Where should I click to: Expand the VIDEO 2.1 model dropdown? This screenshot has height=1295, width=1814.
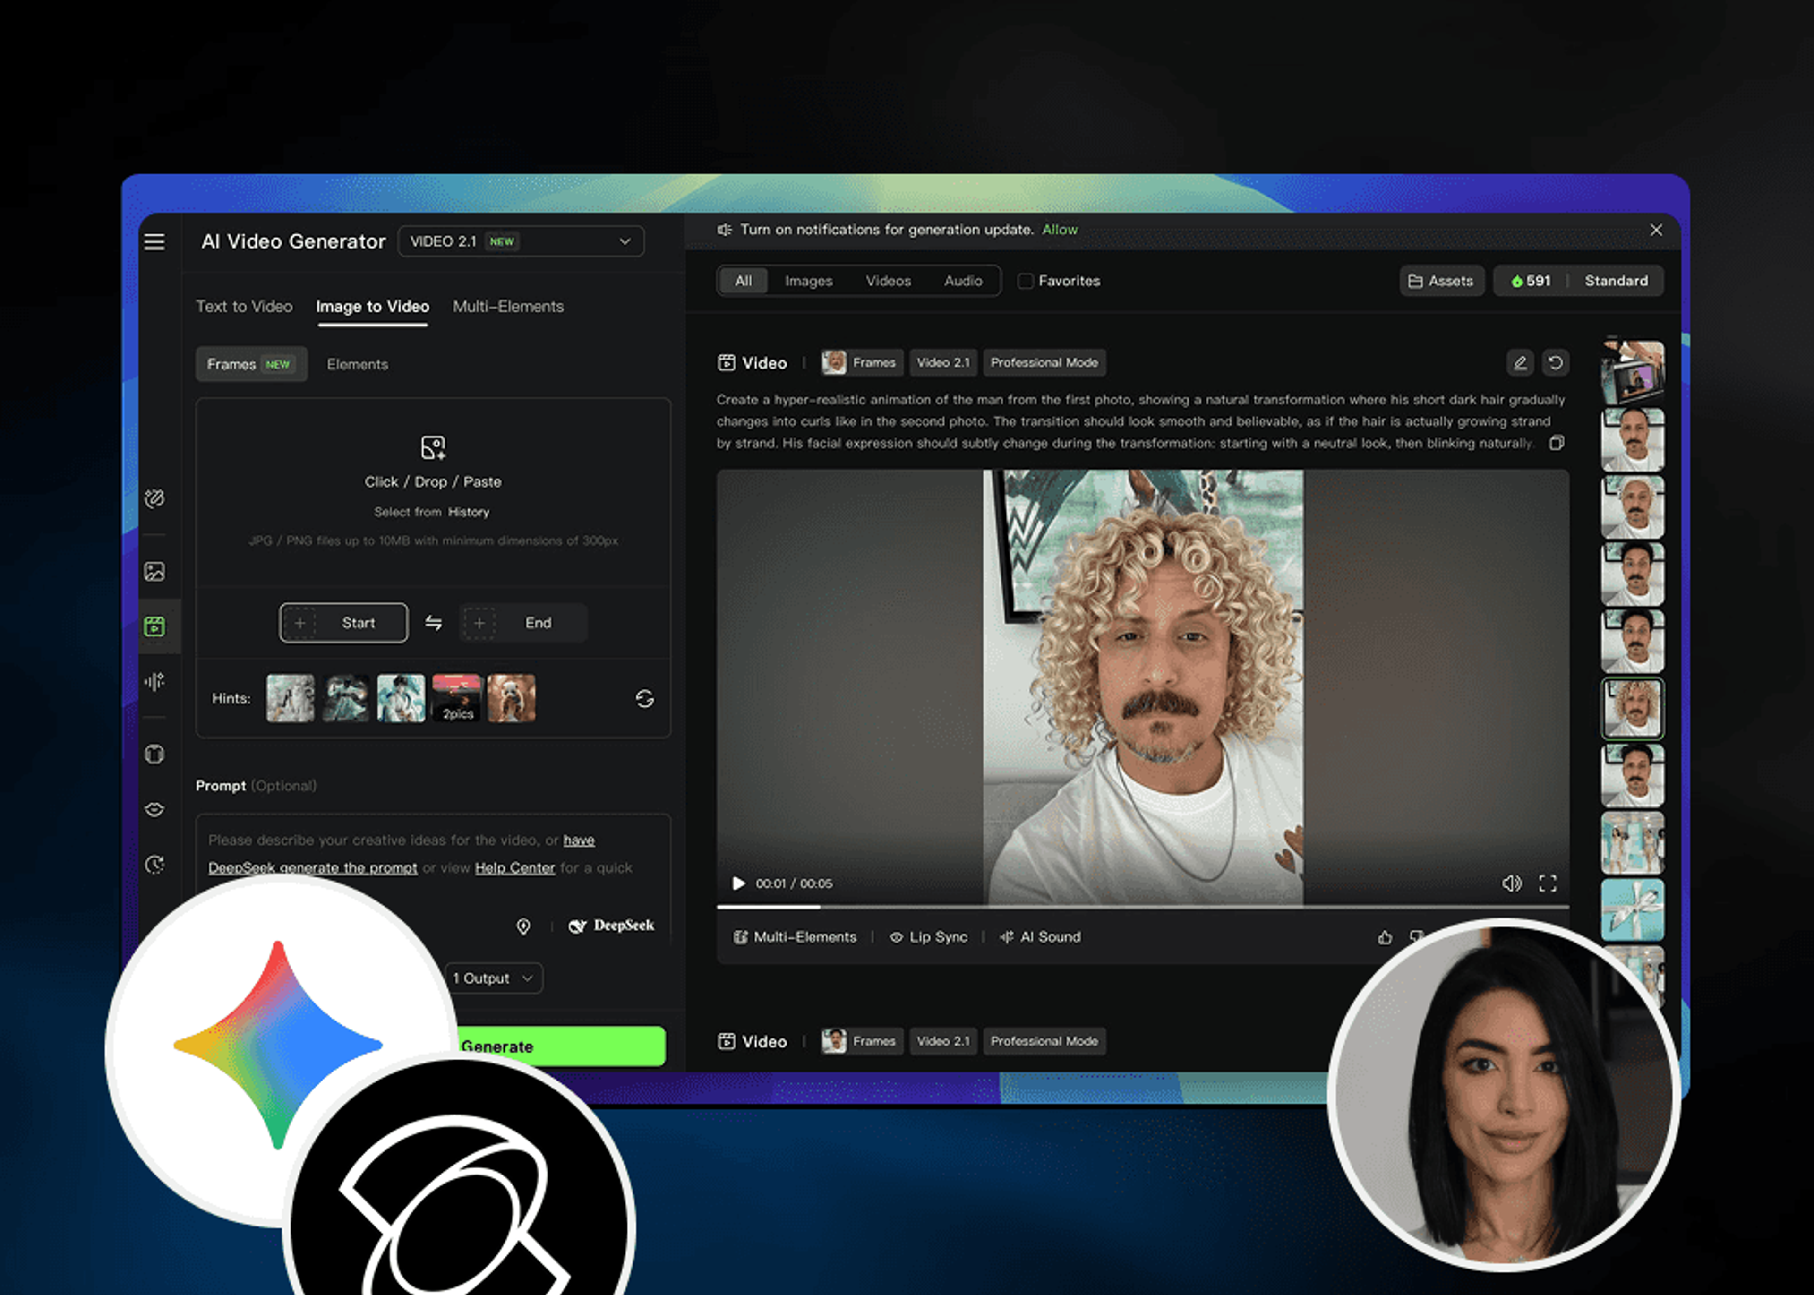pyautogui.click(x=521, y=241)
